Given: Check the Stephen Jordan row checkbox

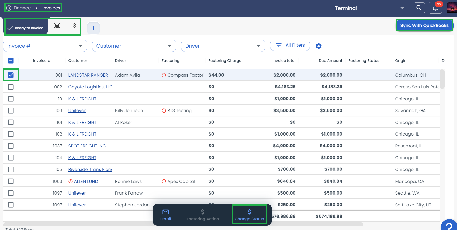Looking at the screenshot, I should (11, 205).
